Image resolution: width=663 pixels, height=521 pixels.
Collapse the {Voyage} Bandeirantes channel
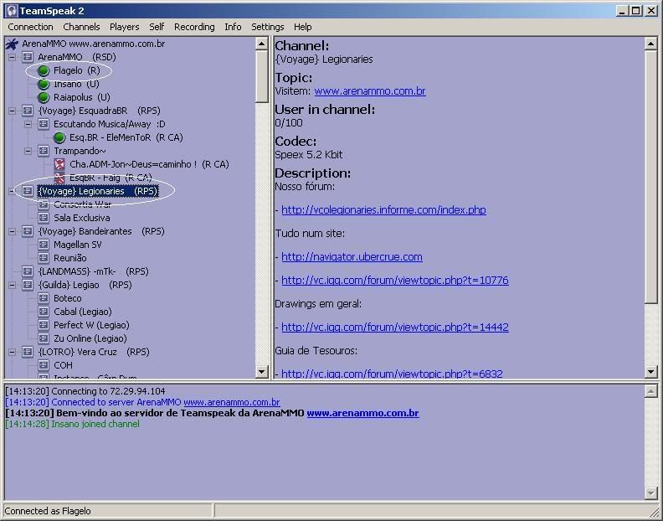point(12,231)
